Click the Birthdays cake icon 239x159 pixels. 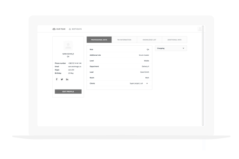pyautogui.click(x=70, y=29)
